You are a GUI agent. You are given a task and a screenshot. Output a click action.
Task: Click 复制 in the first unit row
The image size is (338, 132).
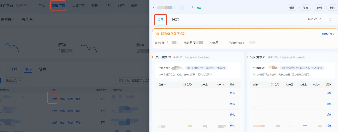[70, 99]
